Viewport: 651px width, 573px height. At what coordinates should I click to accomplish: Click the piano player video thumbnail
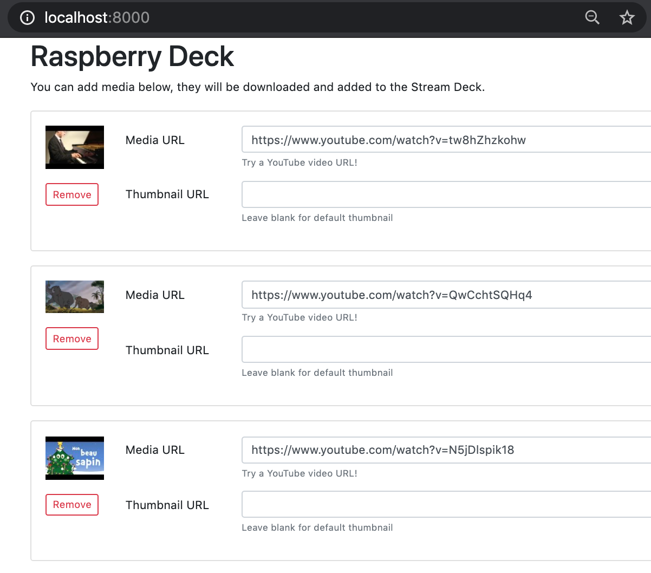pyautogui.click(x=75, y=147)
